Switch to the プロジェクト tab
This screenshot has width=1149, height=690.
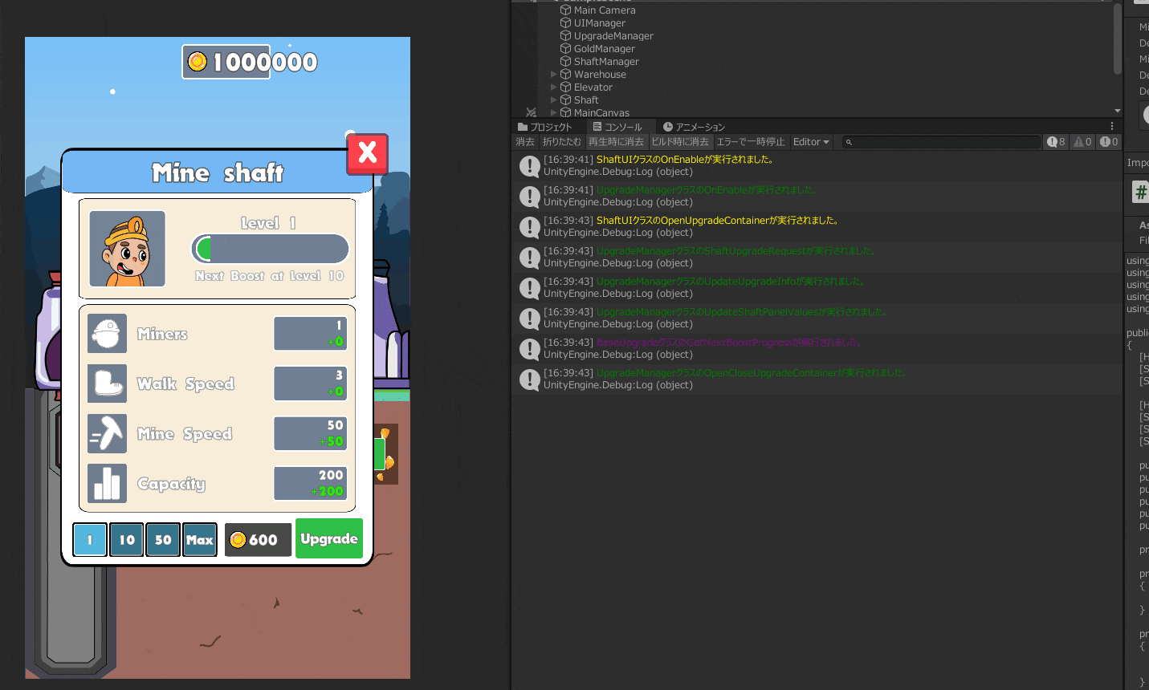coord(545,127)
